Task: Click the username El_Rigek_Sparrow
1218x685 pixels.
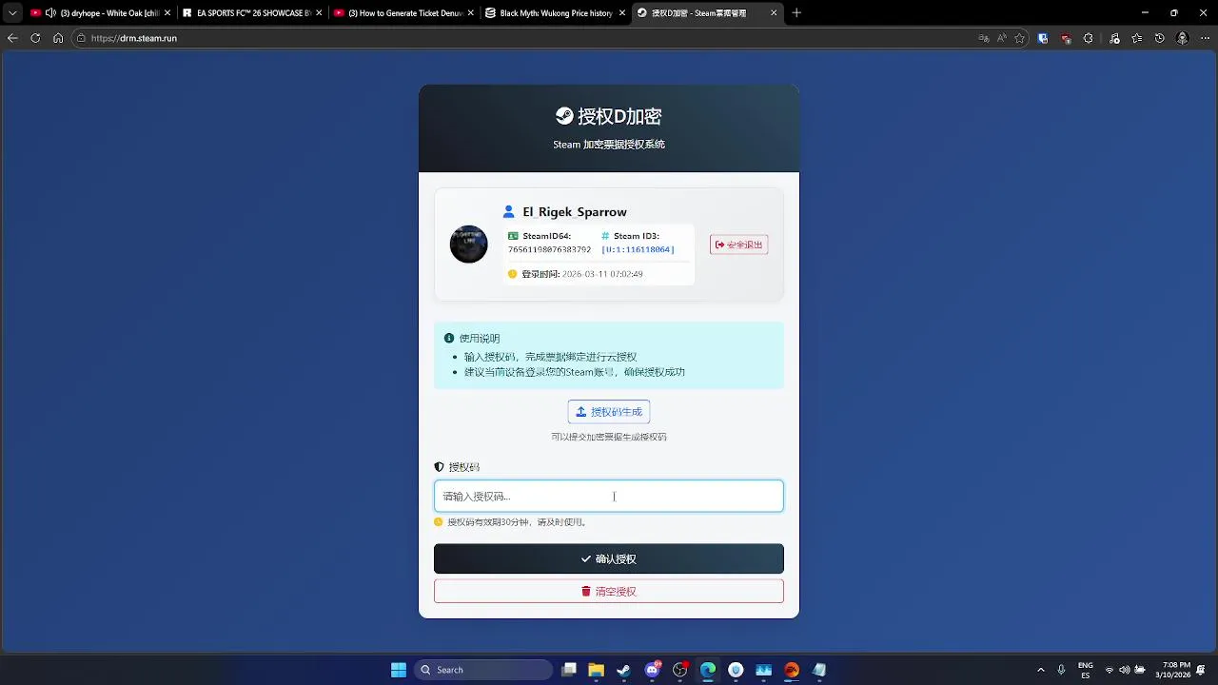Action: point(575,212)
